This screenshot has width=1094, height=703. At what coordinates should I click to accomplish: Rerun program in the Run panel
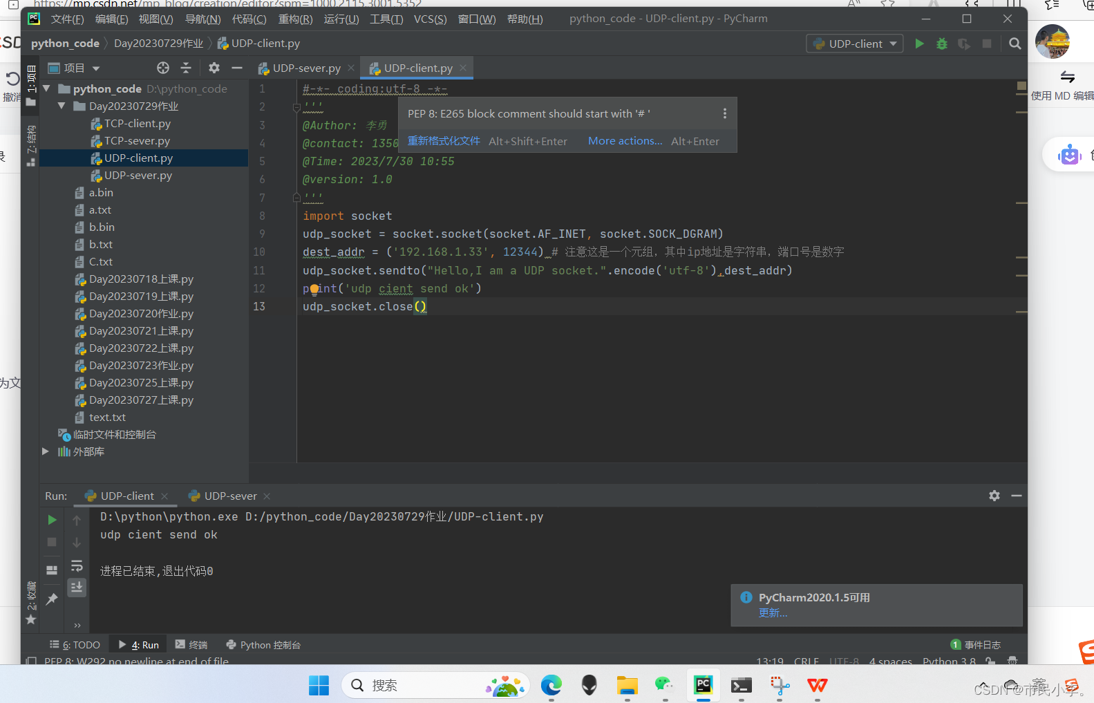52,520
